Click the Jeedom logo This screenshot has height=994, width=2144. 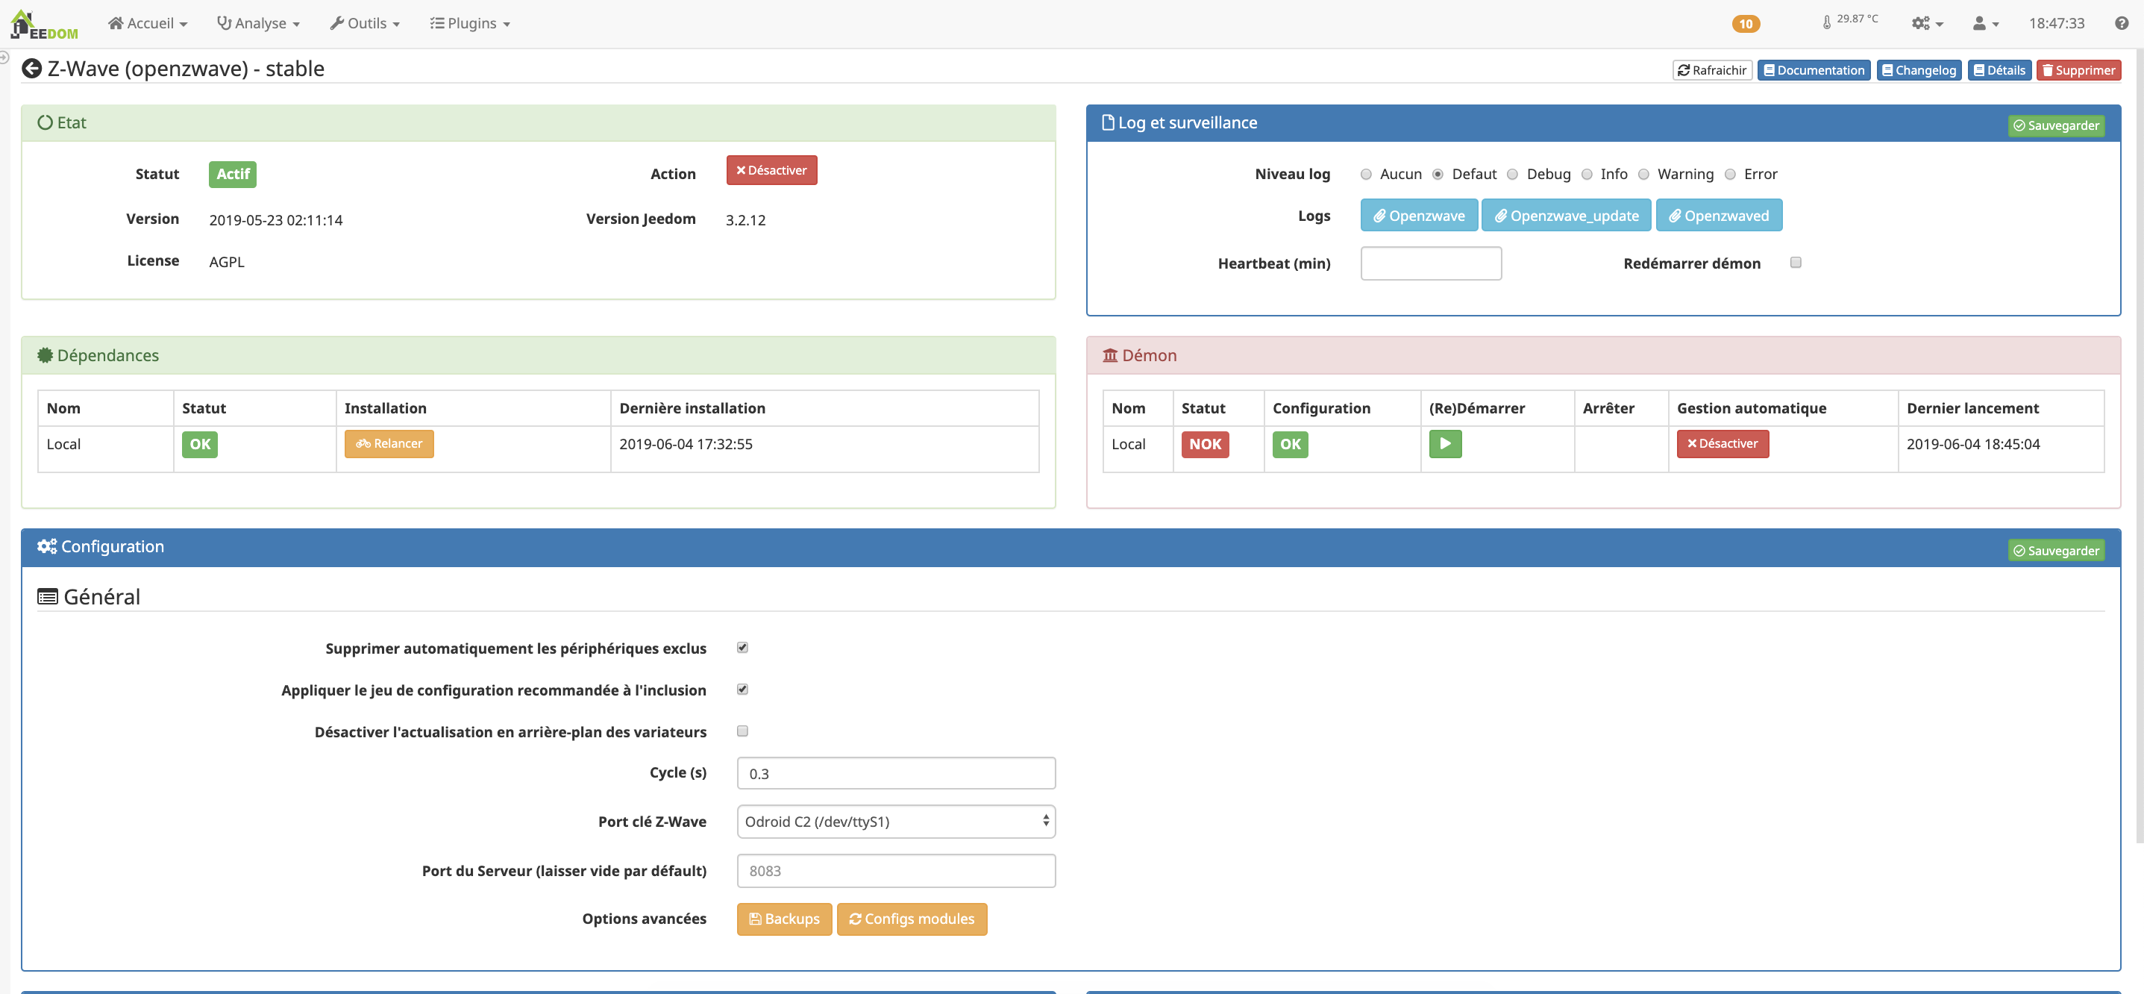click(x=44, y=25)
